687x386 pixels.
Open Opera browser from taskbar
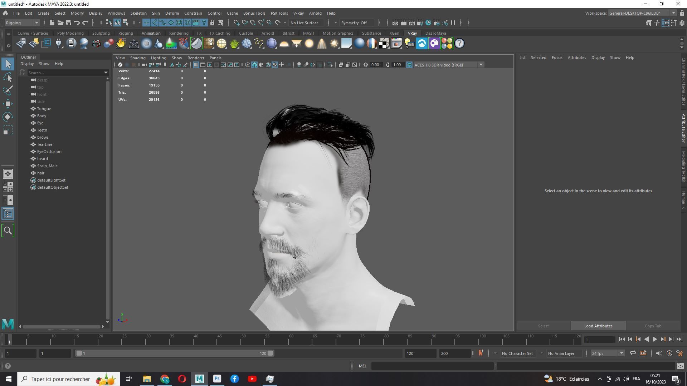pos(182,379)
